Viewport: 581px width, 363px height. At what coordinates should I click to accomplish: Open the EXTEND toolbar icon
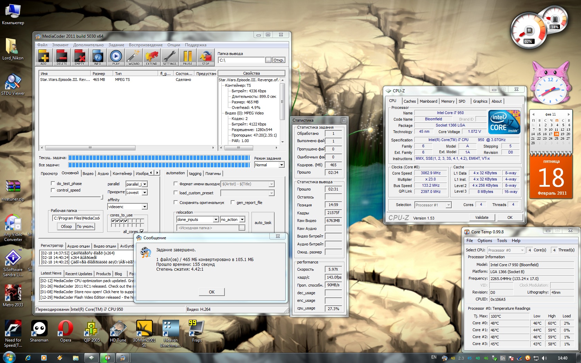[x=151, y=57]
